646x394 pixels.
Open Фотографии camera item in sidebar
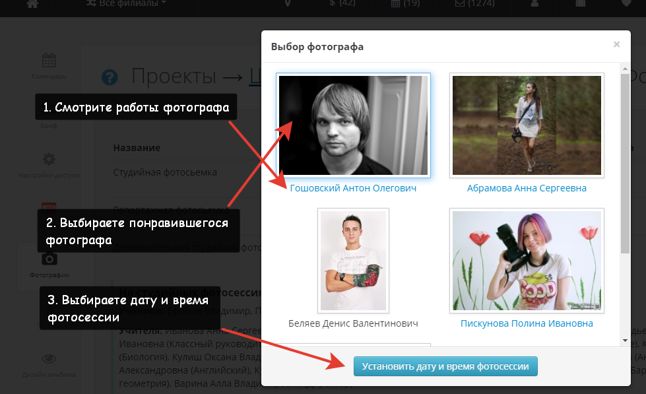(x=49, y=265)
